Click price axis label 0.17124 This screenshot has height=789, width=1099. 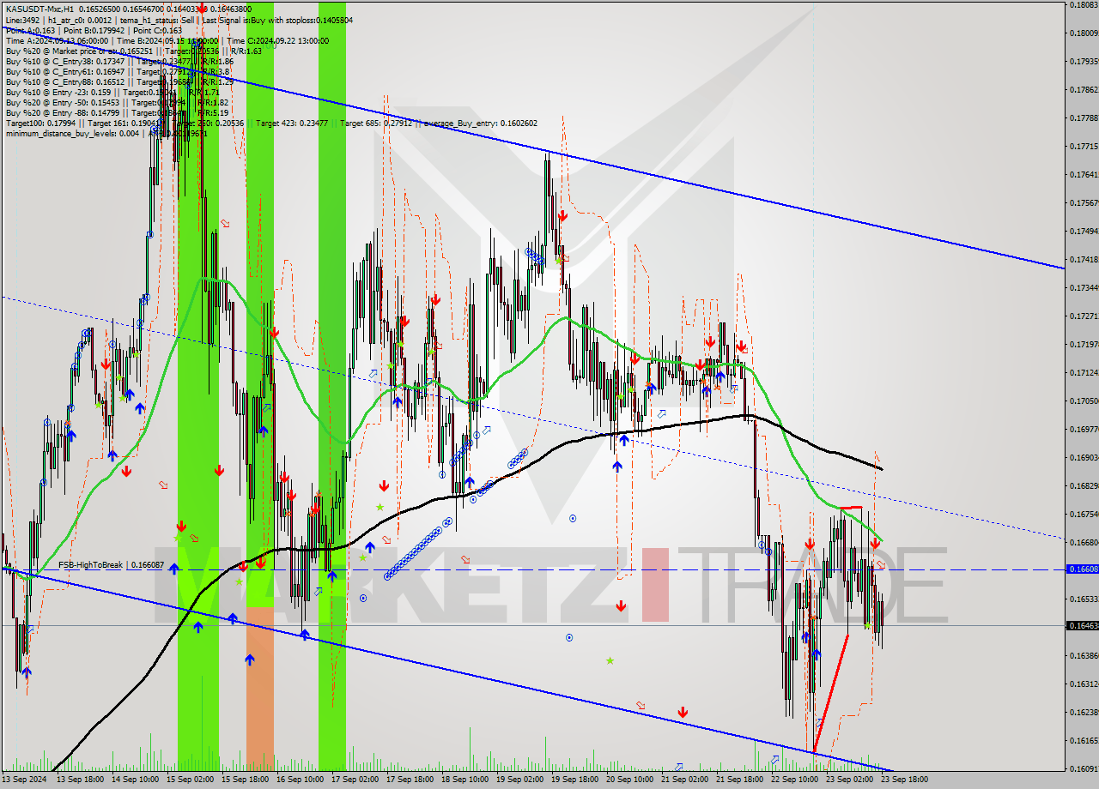click(x=1084, y=373)
